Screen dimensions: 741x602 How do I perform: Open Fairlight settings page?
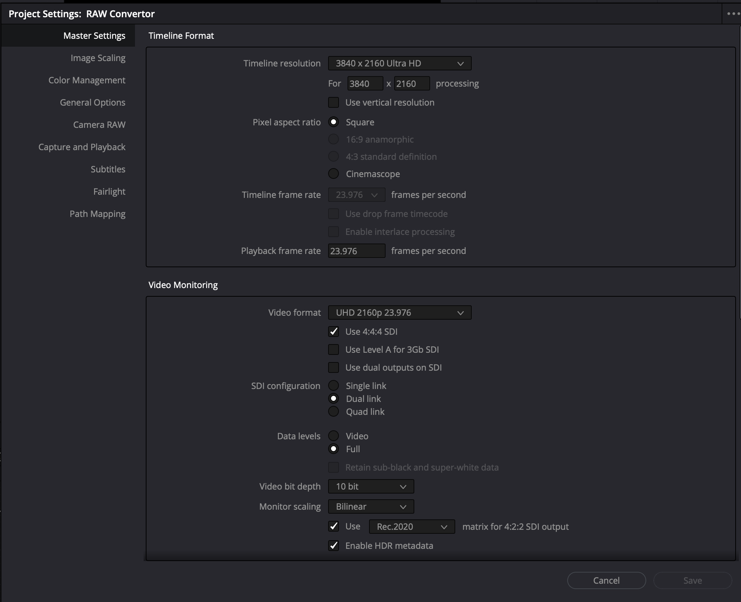109,191
